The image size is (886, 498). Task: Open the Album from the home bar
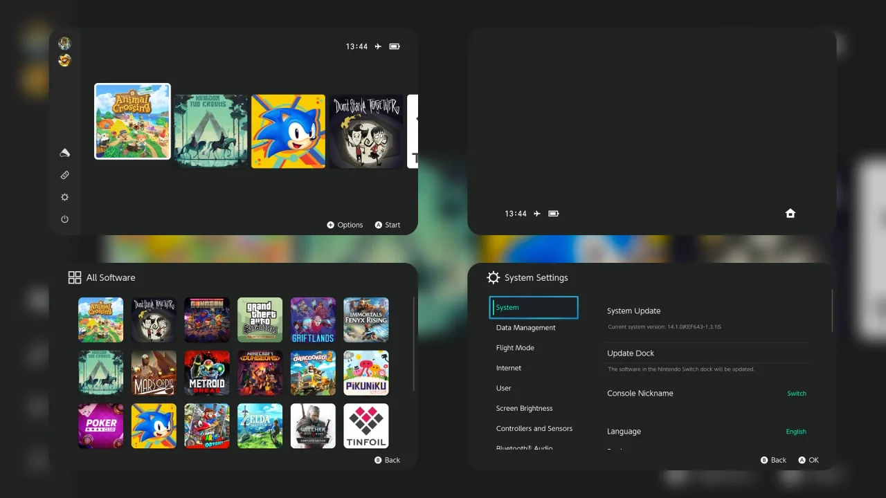click(x=64, y=152)
